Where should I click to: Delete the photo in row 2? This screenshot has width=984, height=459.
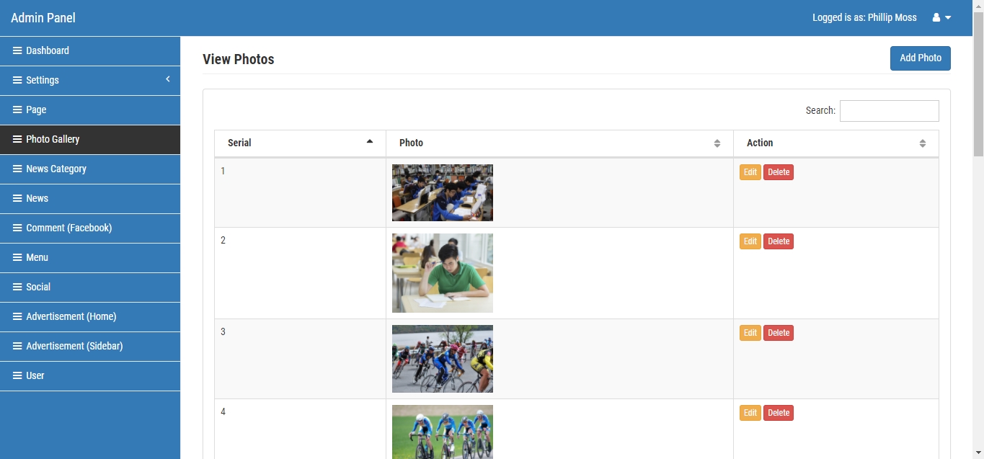pyautogui.click(x=779, y=241)
